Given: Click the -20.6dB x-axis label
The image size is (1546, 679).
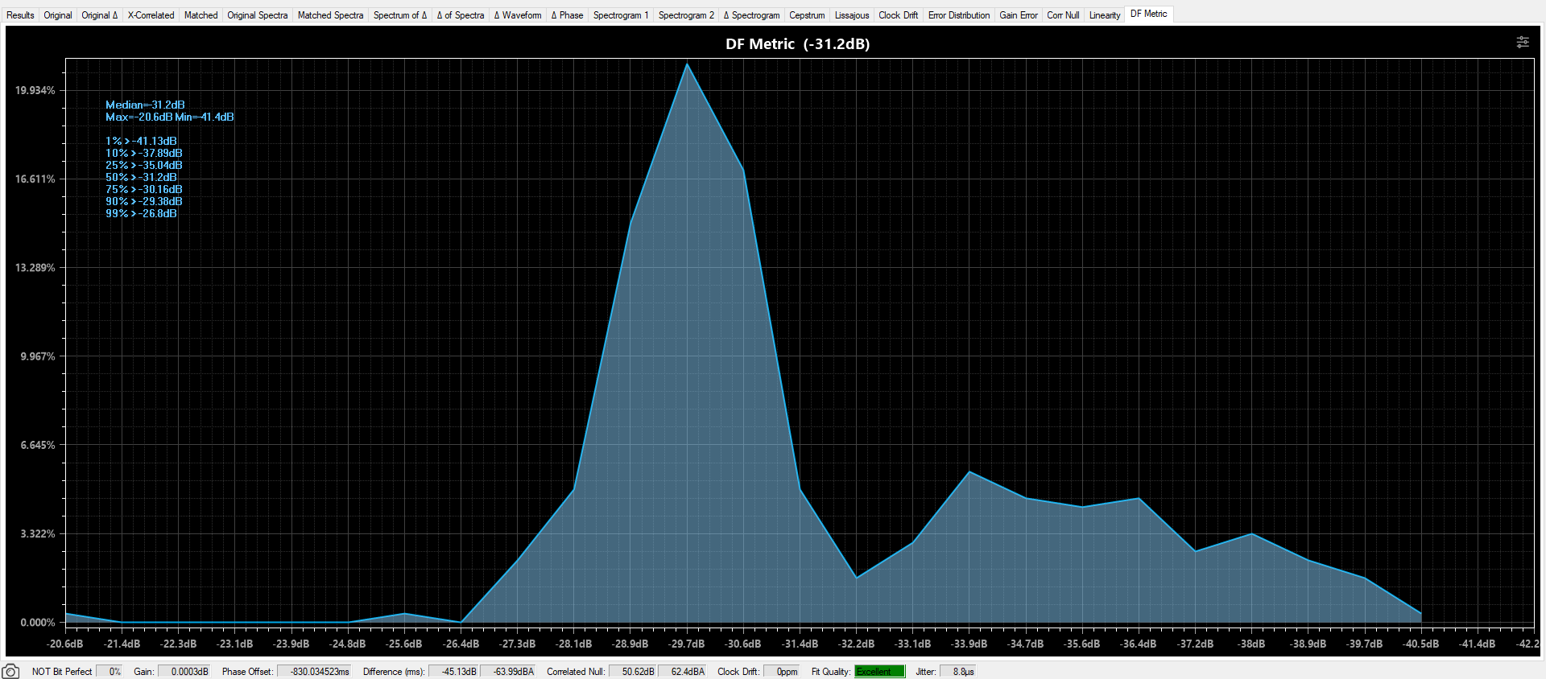Looking at the screenshot, I should [x=64, y=644].
